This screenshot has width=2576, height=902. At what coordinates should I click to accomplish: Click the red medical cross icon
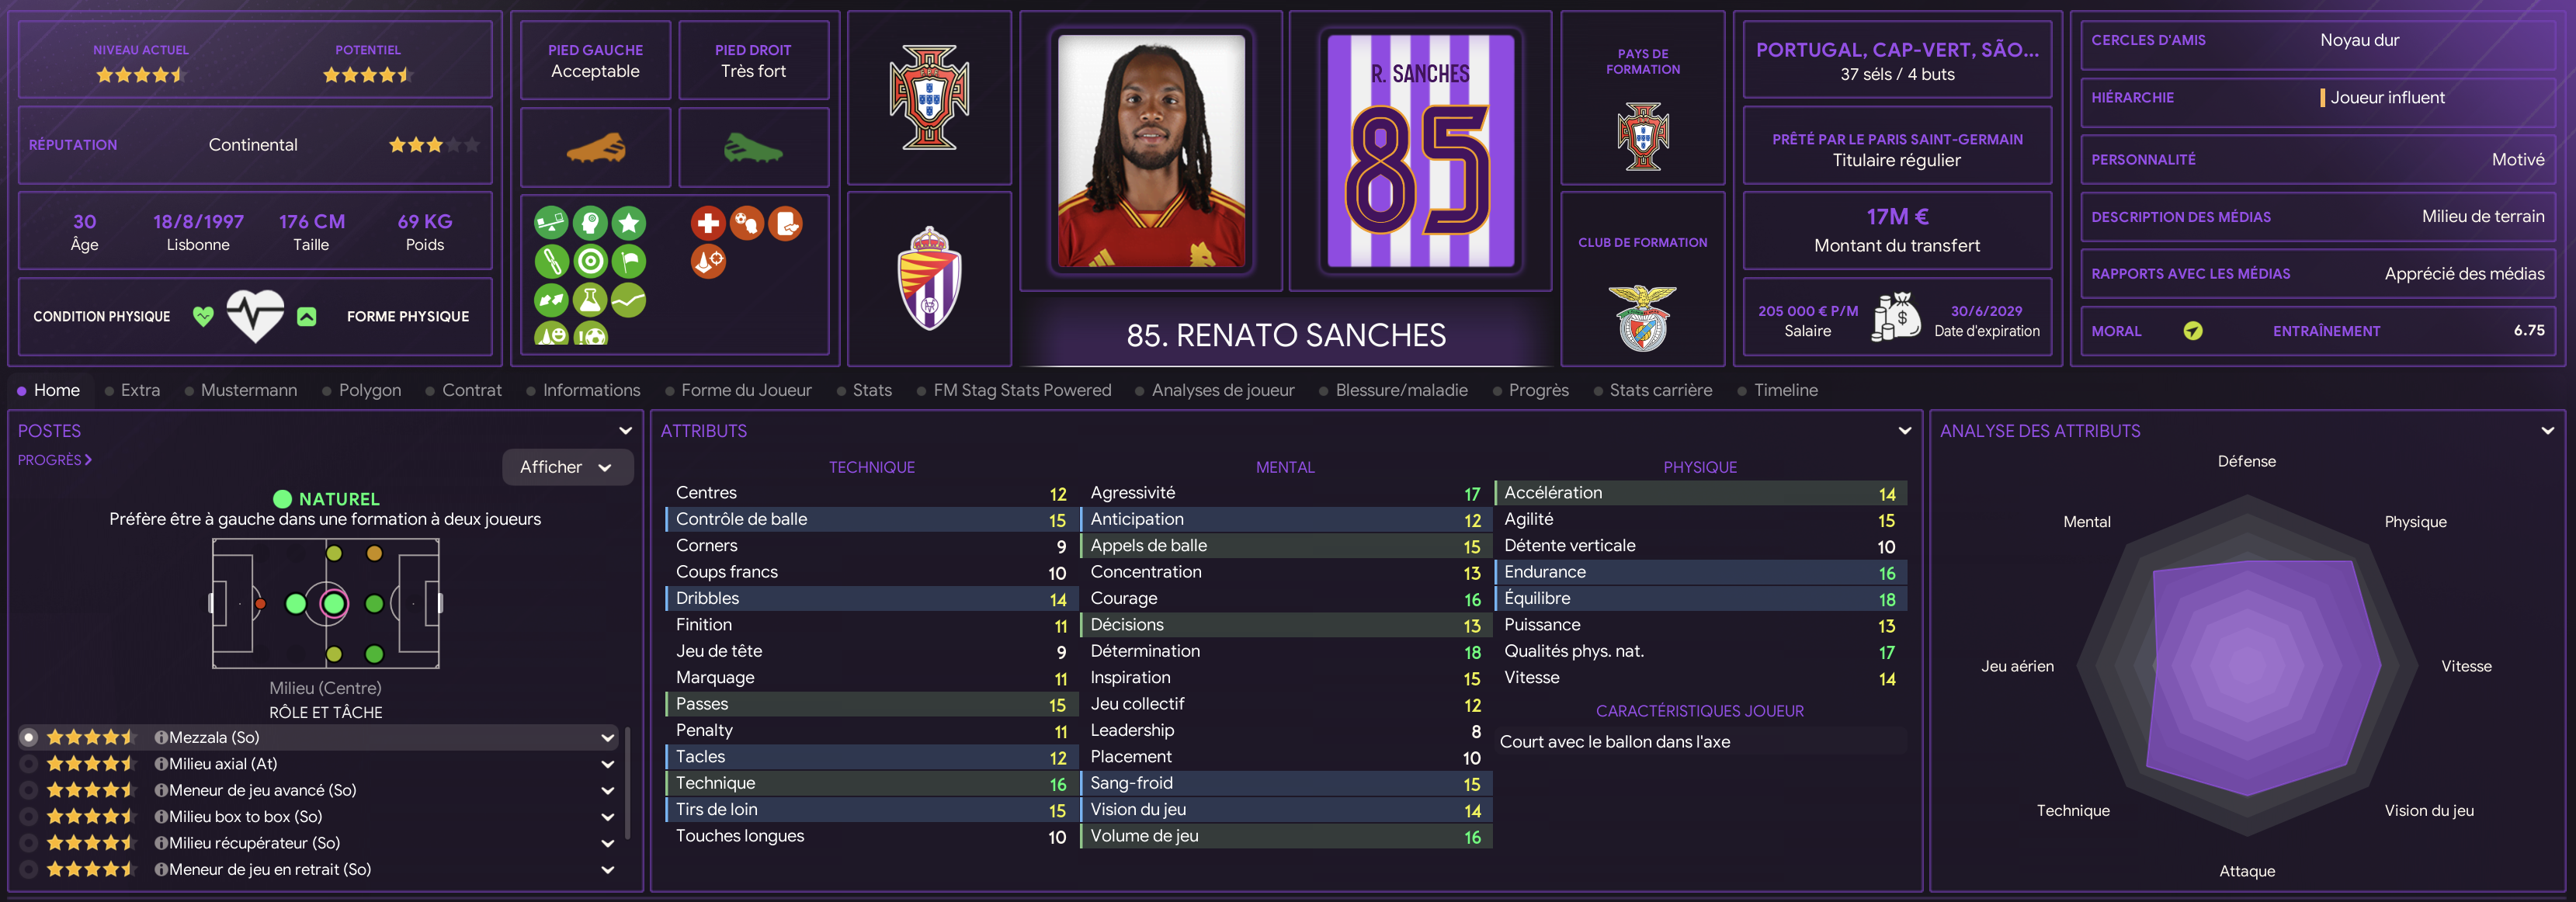pyautogui.click(x=708, y=223)
